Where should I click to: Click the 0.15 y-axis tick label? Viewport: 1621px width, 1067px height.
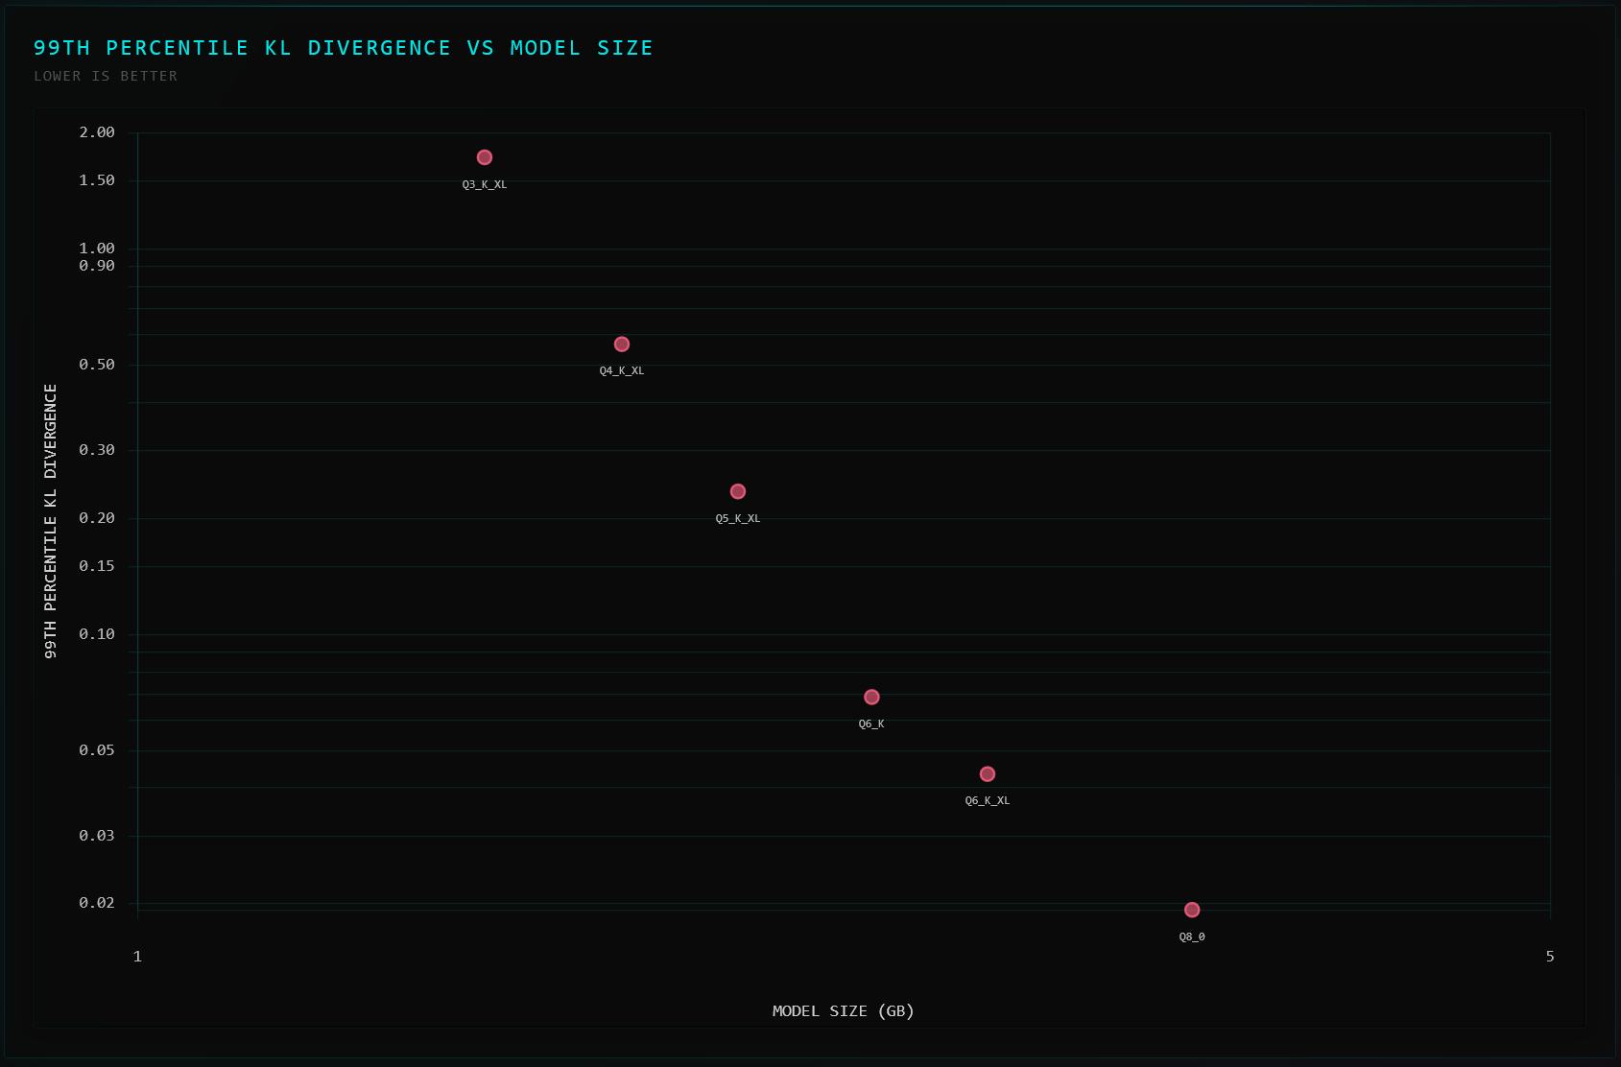point(97,566)
